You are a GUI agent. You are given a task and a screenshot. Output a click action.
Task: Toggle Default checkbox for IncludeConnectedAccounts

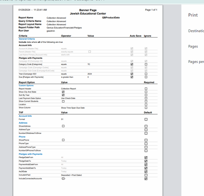pos(146,179)
